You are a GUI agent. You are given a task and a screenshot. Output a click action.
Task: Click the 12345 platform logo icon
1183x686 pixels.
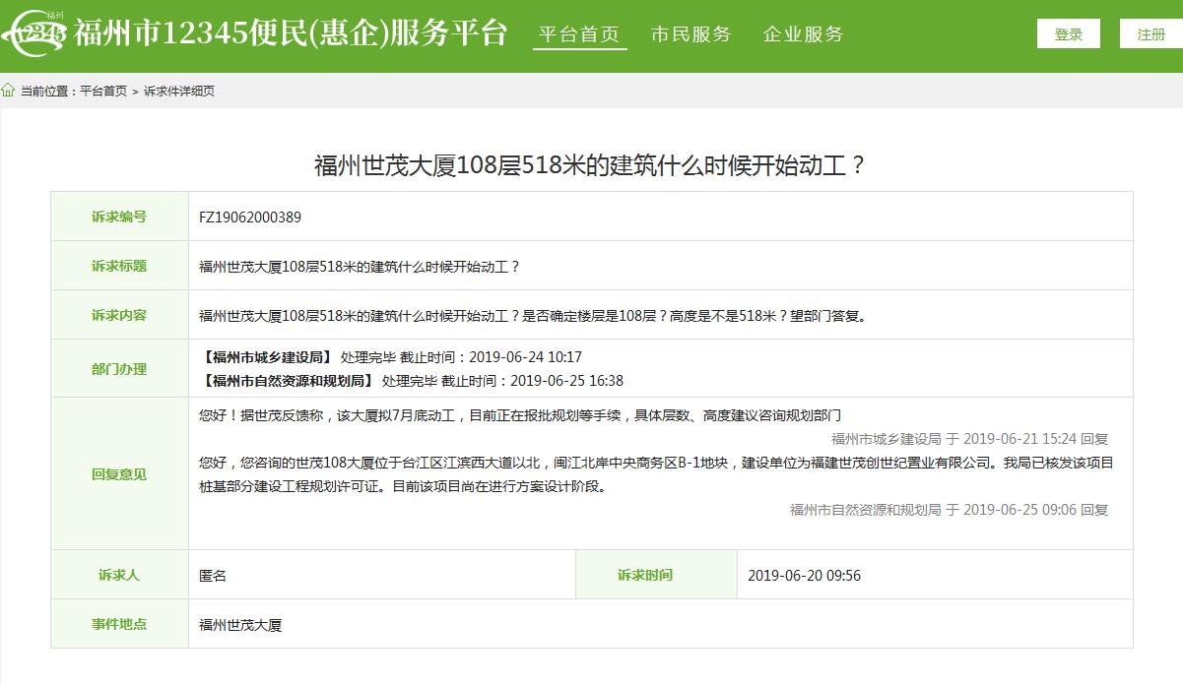click(33, 34)
